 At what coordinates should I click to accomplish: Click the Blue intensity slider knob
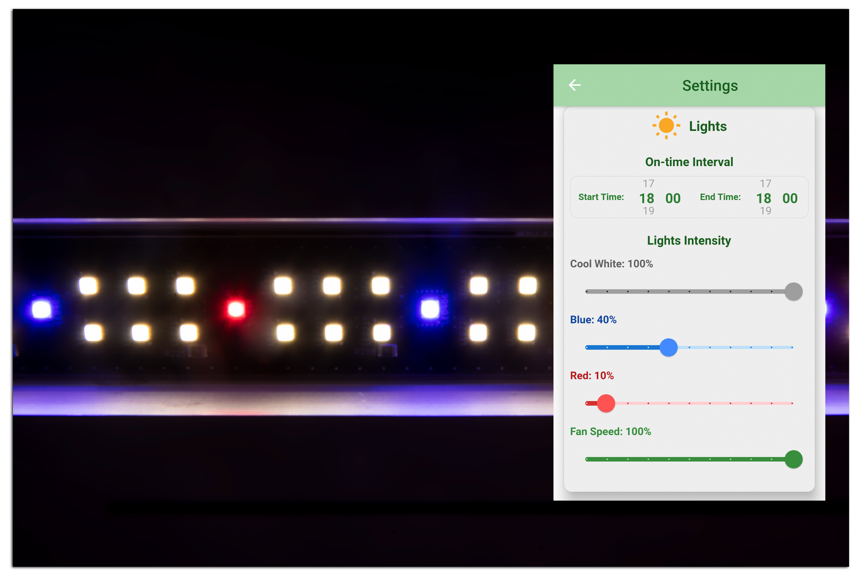668,347
